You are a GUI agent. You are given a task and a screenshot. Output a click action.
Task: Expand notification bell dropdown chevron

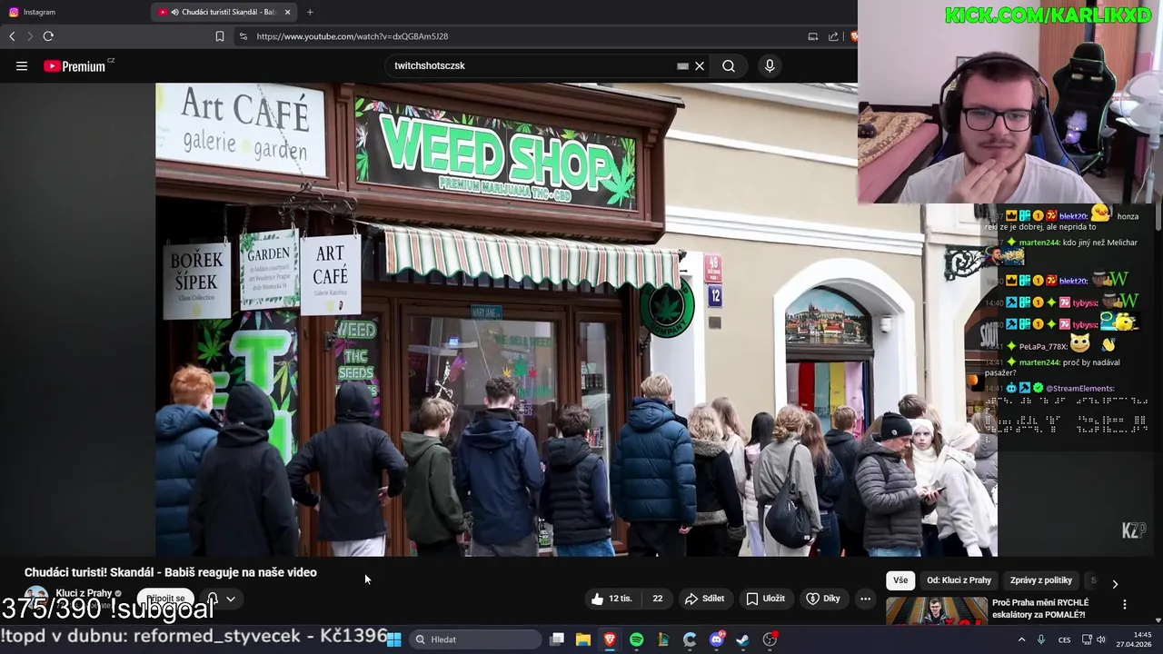tap(231, 599)
